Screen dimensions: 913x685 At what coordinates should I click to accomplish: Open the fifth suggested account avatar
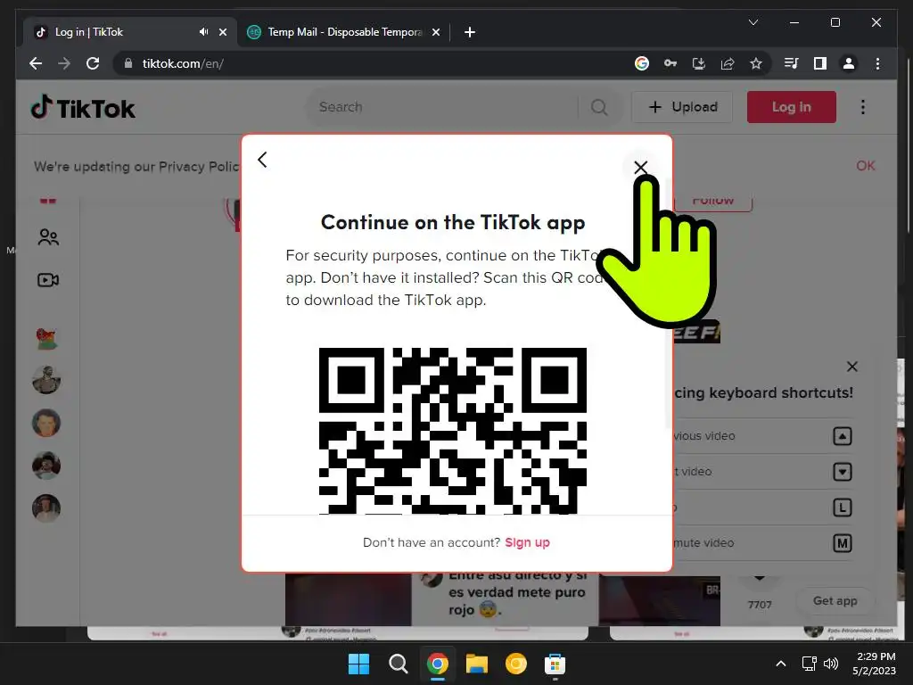46,508
